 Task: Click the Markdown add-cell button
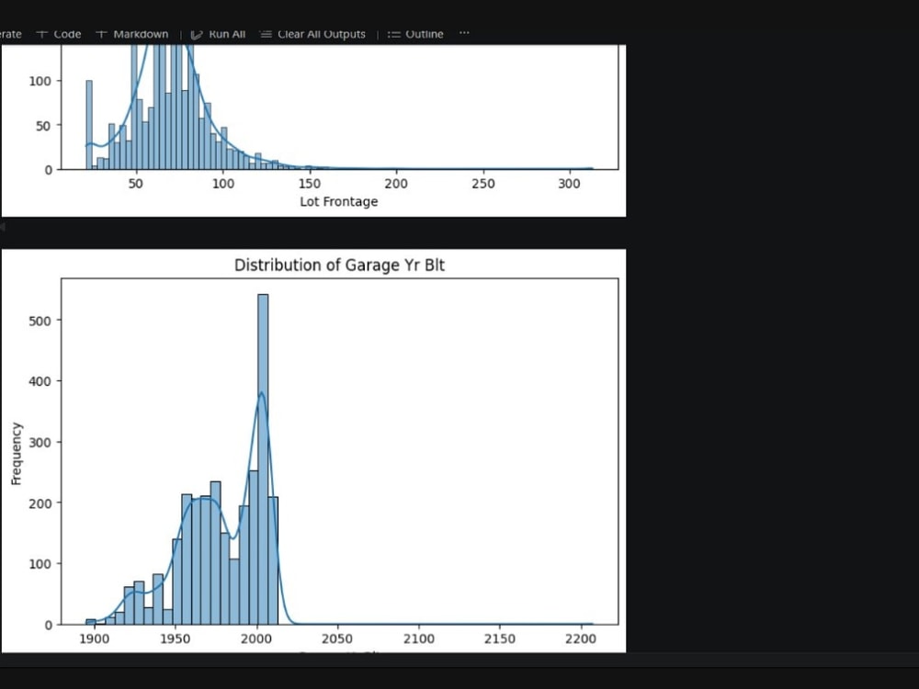pyautogui.click(x=131, y=34)
